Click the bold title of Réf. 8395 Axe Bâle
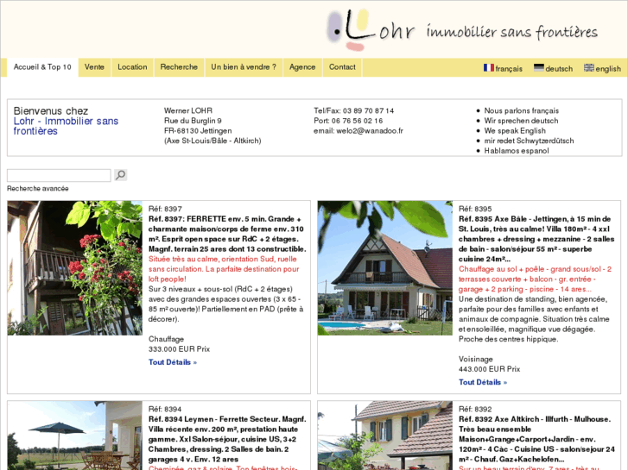Viewport: 628px width, 470px height. click(536, 239)
